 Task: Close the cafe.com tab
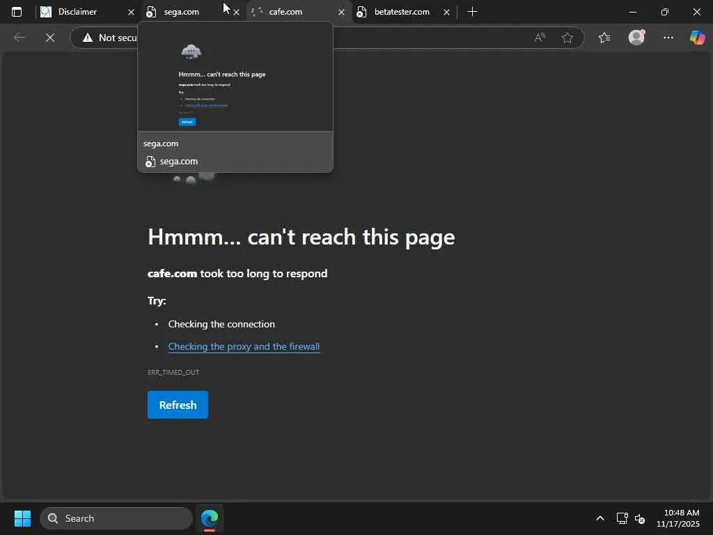pyautogui.click(x=341, y=13)
